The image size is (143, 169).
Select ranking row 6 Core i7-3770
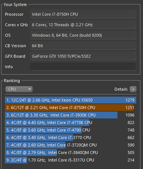tap(71, 138)
